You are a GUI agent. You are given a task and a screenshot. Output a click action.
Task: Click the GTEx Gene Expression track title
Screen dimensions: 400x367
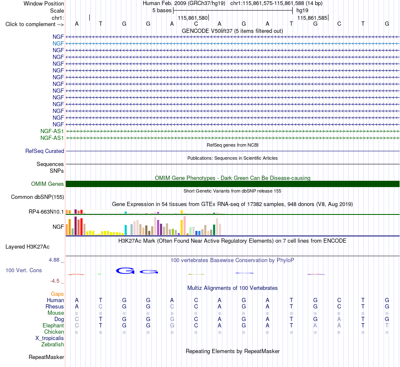pyautogui.click(x=232, y=204)
